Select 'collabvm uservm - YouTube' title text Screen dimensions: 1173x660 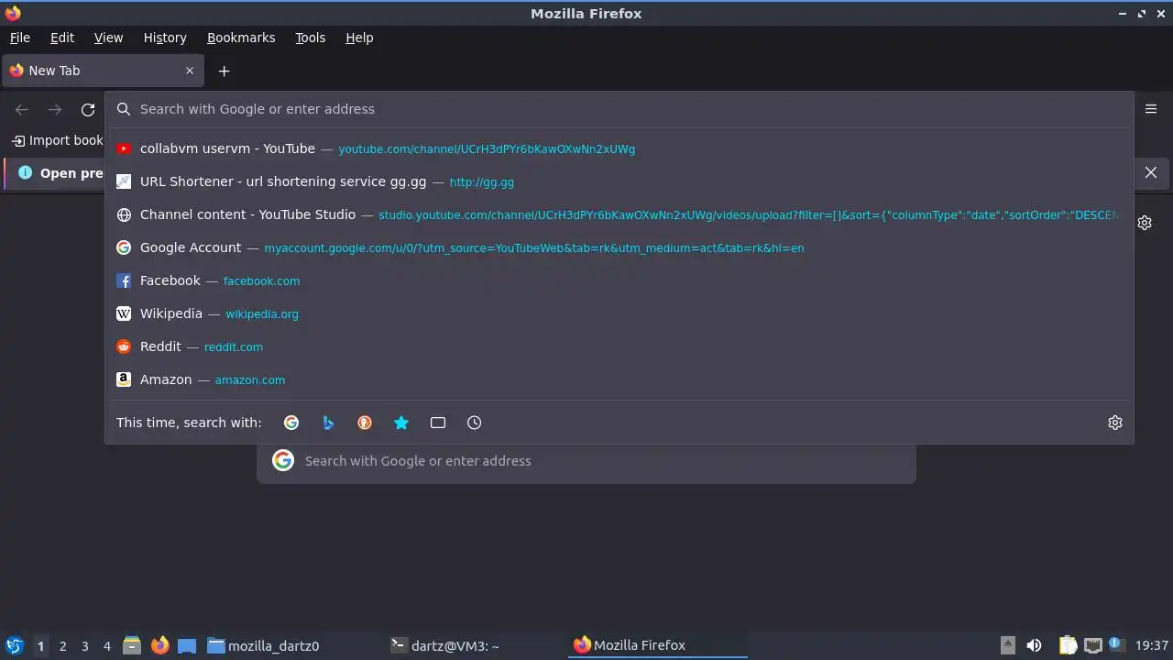pos(227,148)
